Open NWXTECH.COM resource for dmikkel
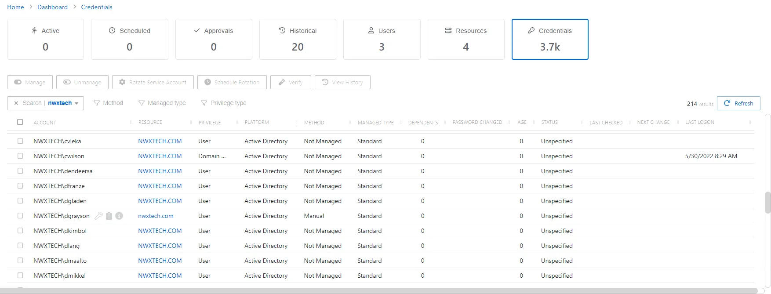The image size is (771, 294). pyautogui.click(x=160, y=276)
